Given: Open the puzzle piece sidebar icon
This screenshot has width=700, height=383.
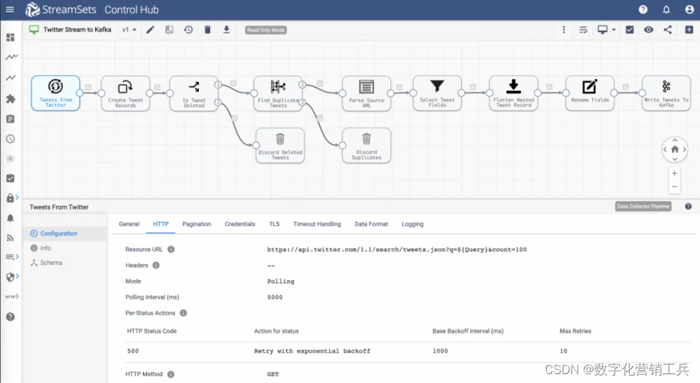Looking at the screenshot, I should tap(10, 98).
